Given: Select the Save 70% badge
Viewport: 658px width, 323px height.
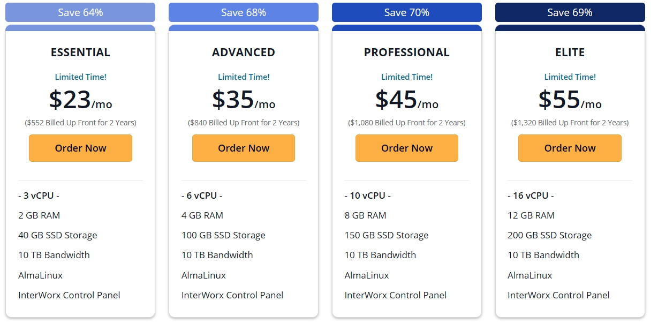Looking at the screenshot, I should pyautogui.click(x=406, y=12).
